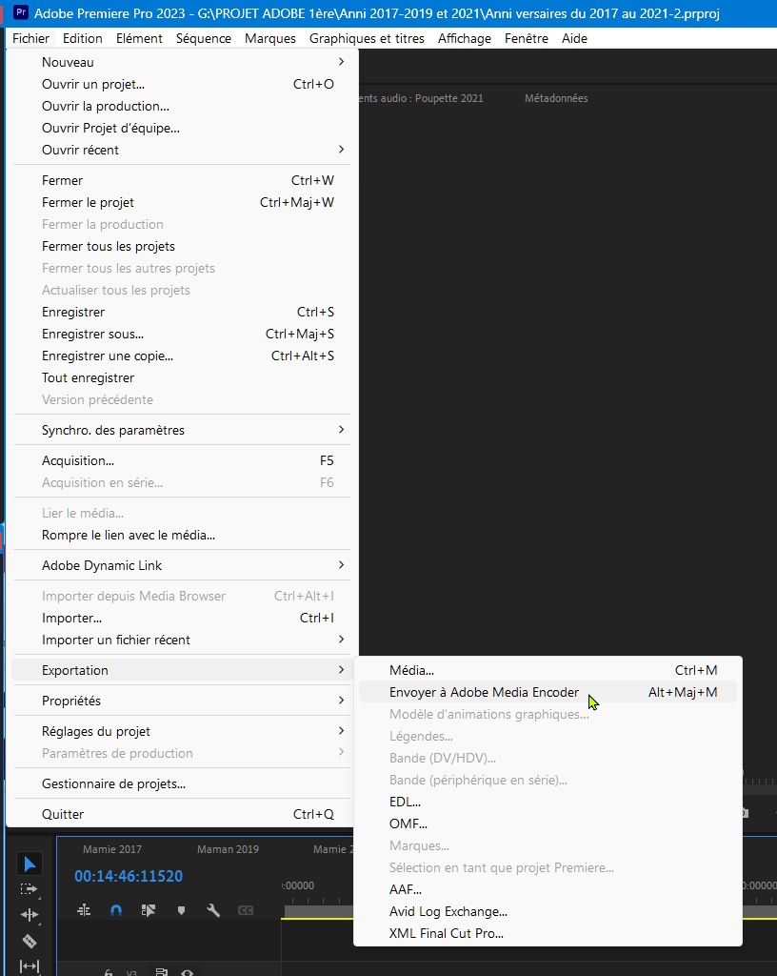777x976 pixels.
Task: Toggle Linked Selection in the timeline
Action: pyautogui.click(x=149, y=910)
